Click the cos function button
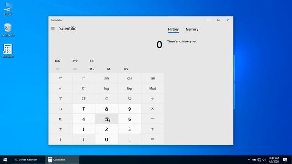 click(x=130, y=78)
